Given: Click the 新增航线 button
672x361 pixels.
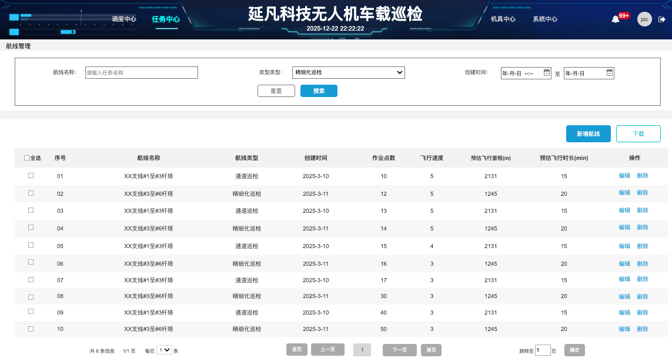Looking at the screenshot, I should click(588, 134).
